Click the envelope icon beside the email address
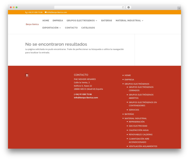The image size is (189, 160). 46,12
